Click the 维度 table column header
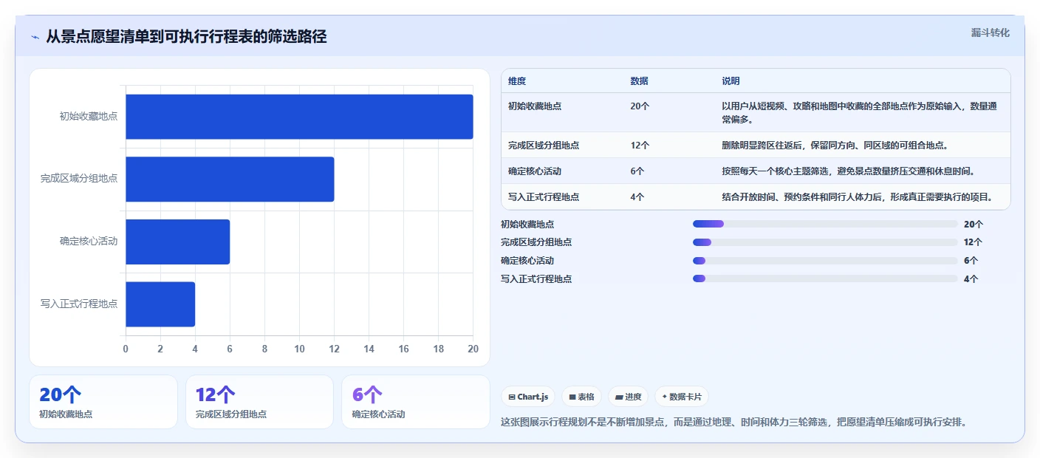Viewport: 1040px width, 458px height. click(x=517, y=81)
